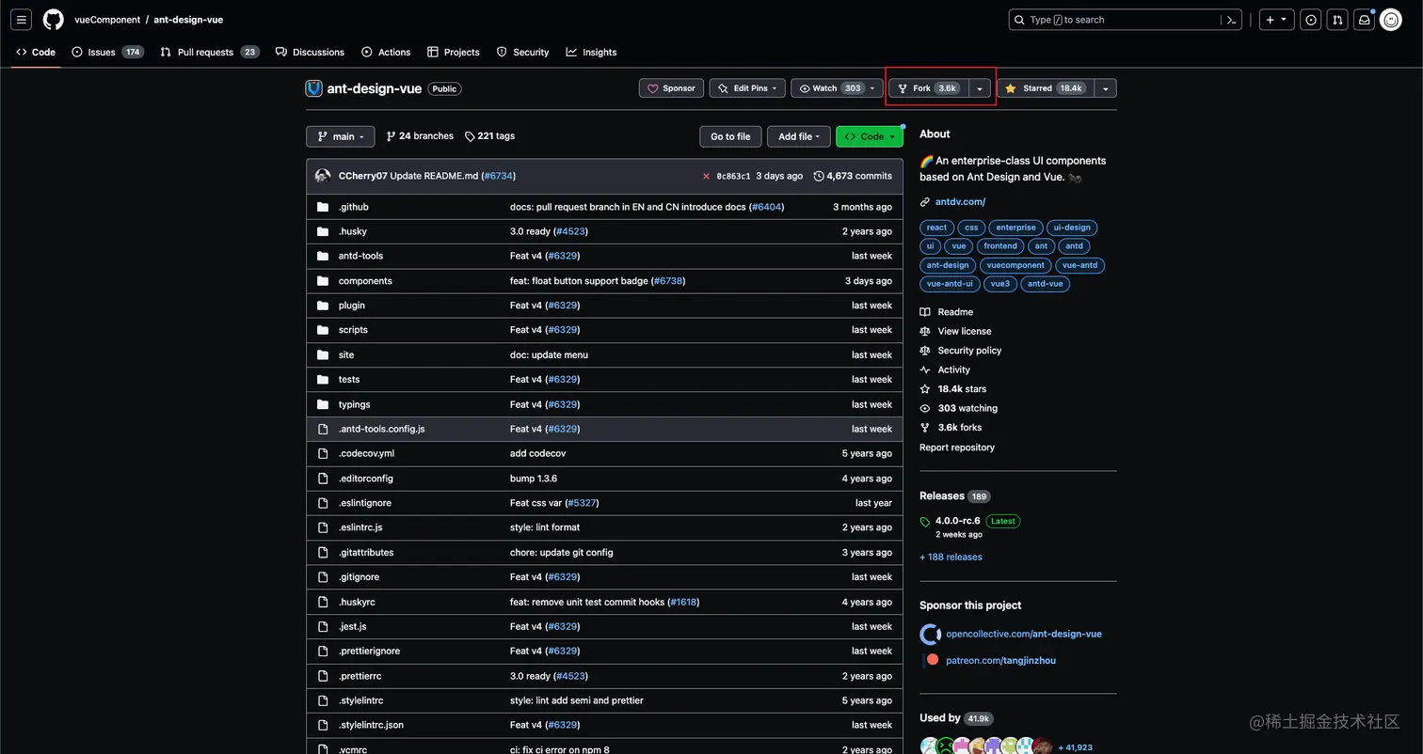Open the main branch selector
Viewport: 1423px width, 754px height.
(x=340, y=136)
